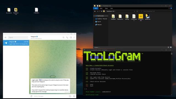Click the Main Menu breadcrumb heading in console
This screenshot has width=176, height=99.
point(100,65)
